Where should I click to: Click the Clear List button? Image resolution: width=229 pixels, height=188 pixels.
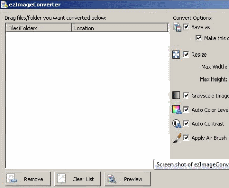coord(77,179)
